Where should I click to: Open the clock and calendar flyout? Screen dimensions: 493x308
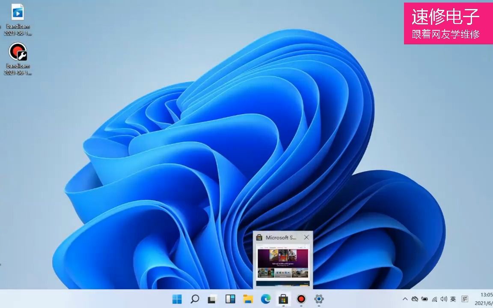pyautogui.click(x=481, y=299)
